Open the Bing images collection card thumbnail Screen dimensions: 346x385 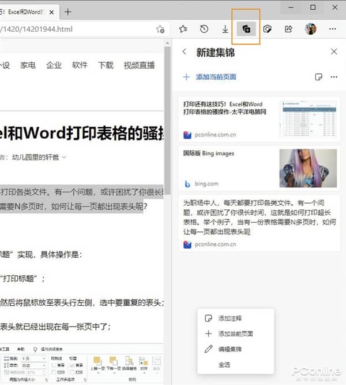point(307,169)
